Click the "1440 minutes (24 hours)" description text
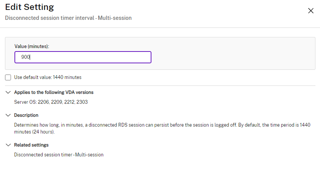 point(34,132)
